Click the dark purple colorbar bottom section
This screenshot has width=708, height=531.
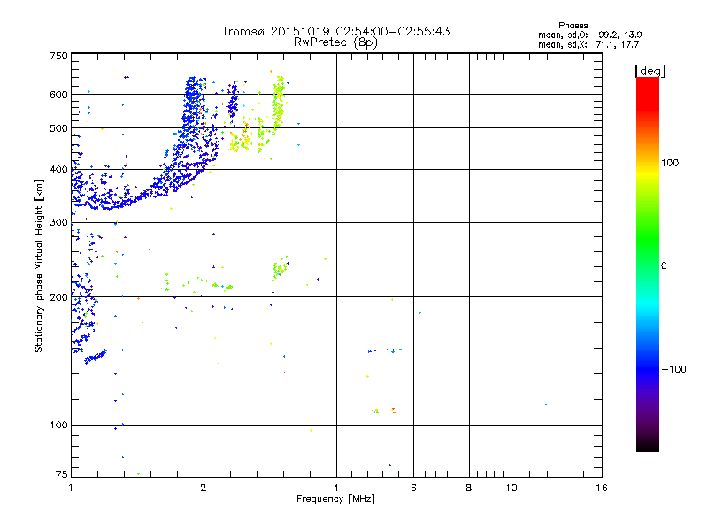click(648, 425)
